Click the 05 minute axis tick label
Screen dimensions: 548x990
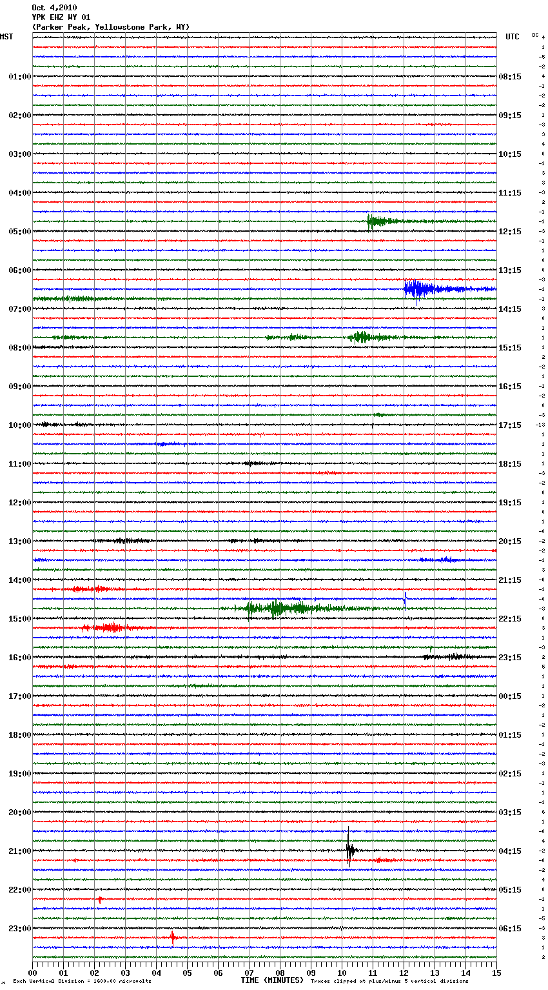coord(188,973)
